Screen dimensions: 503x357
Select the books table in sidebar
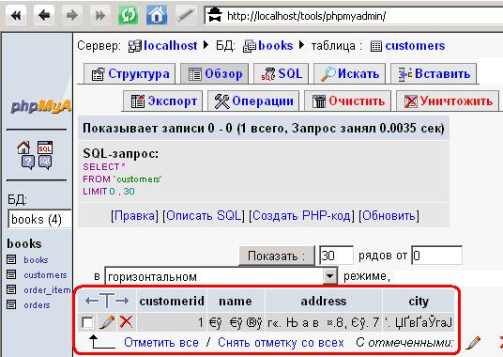[36, 259]
